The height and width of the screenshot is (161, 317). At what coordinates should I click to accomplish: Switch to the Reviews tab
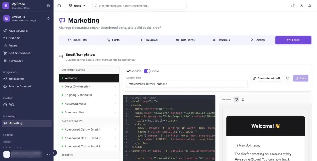pos(149,40)
